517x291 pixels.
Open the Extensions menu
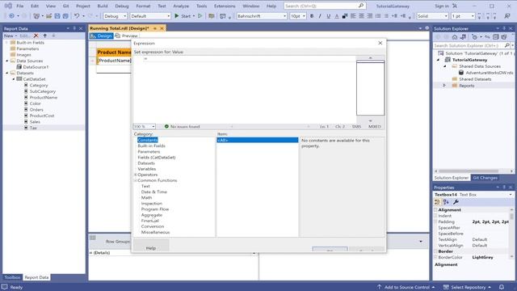(x=225, y=6)
